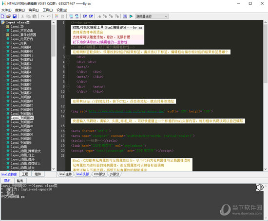Open the 工具(T) menu
268x221 pixels.
pos(48,10)
